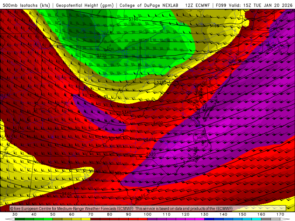Pick dark gray swatch starting at 160
The height and width of the screenshot is (221, 295).
[266, 219]
